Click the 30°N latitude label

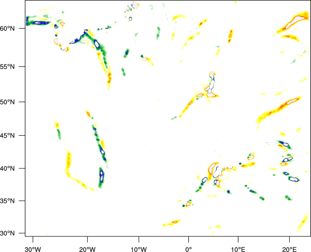(x=7, y=233)
